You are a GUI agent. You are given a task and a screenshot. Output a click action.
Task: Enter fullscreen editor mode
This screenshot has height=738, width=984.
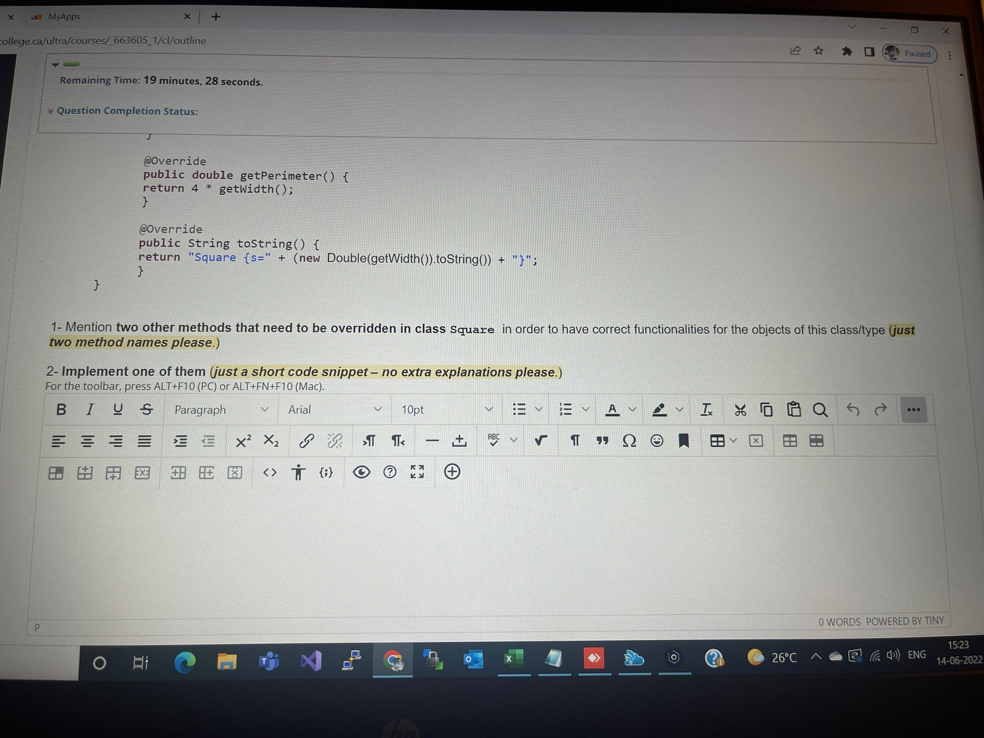[417, 472]
